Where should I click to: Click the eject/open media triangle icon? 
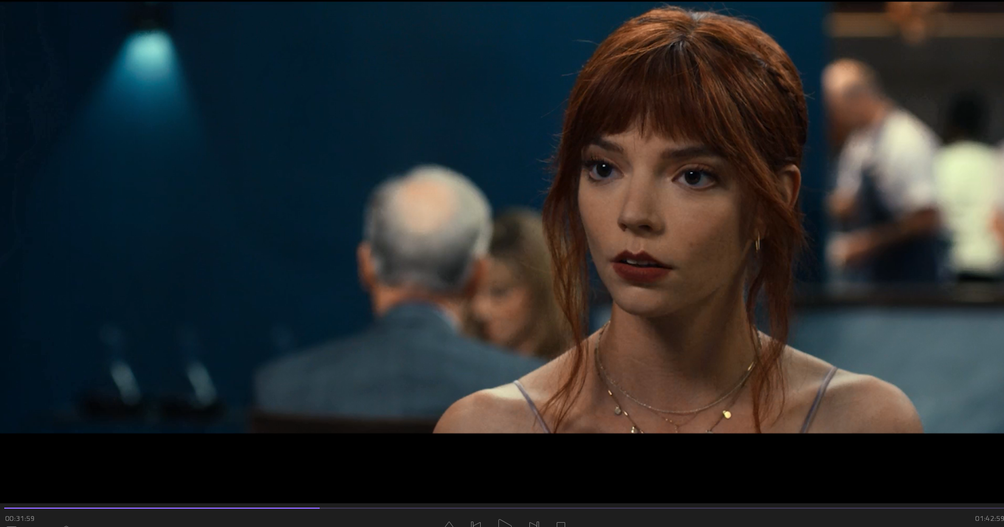pos(449,524)
